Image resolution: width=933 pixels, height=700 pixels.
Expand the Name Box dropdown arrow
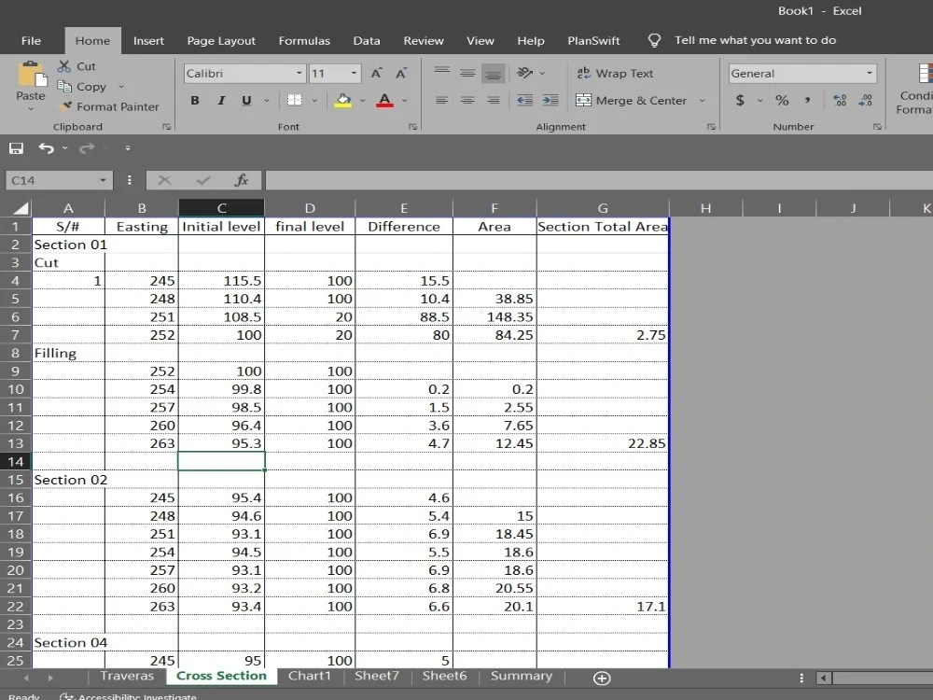coord(103,180)
